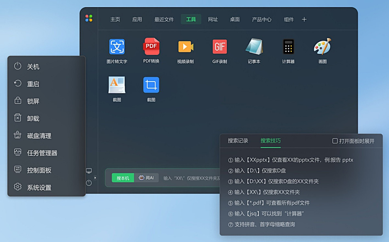The width and height of the screenshot is (389, 242).
Task: Expand the small arrow beside the power icon
Action: tap(95, 178)
